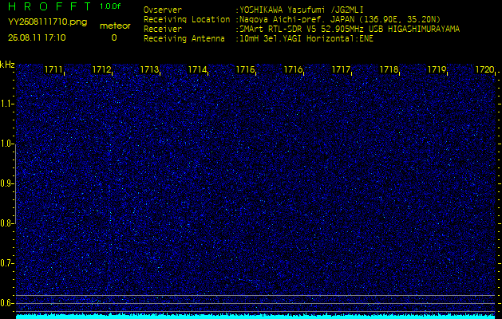This screenshot has height=319, width=502.
Task: Click the Receiving Antenna label
Action: [184, 39]
